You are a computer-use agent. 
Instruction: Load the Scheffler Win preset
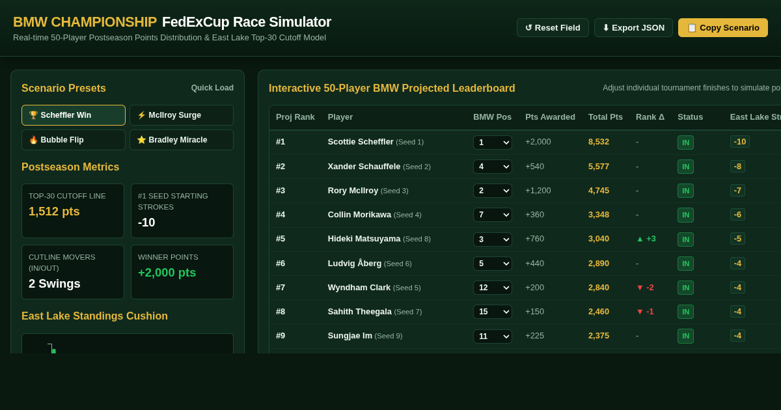74,115
